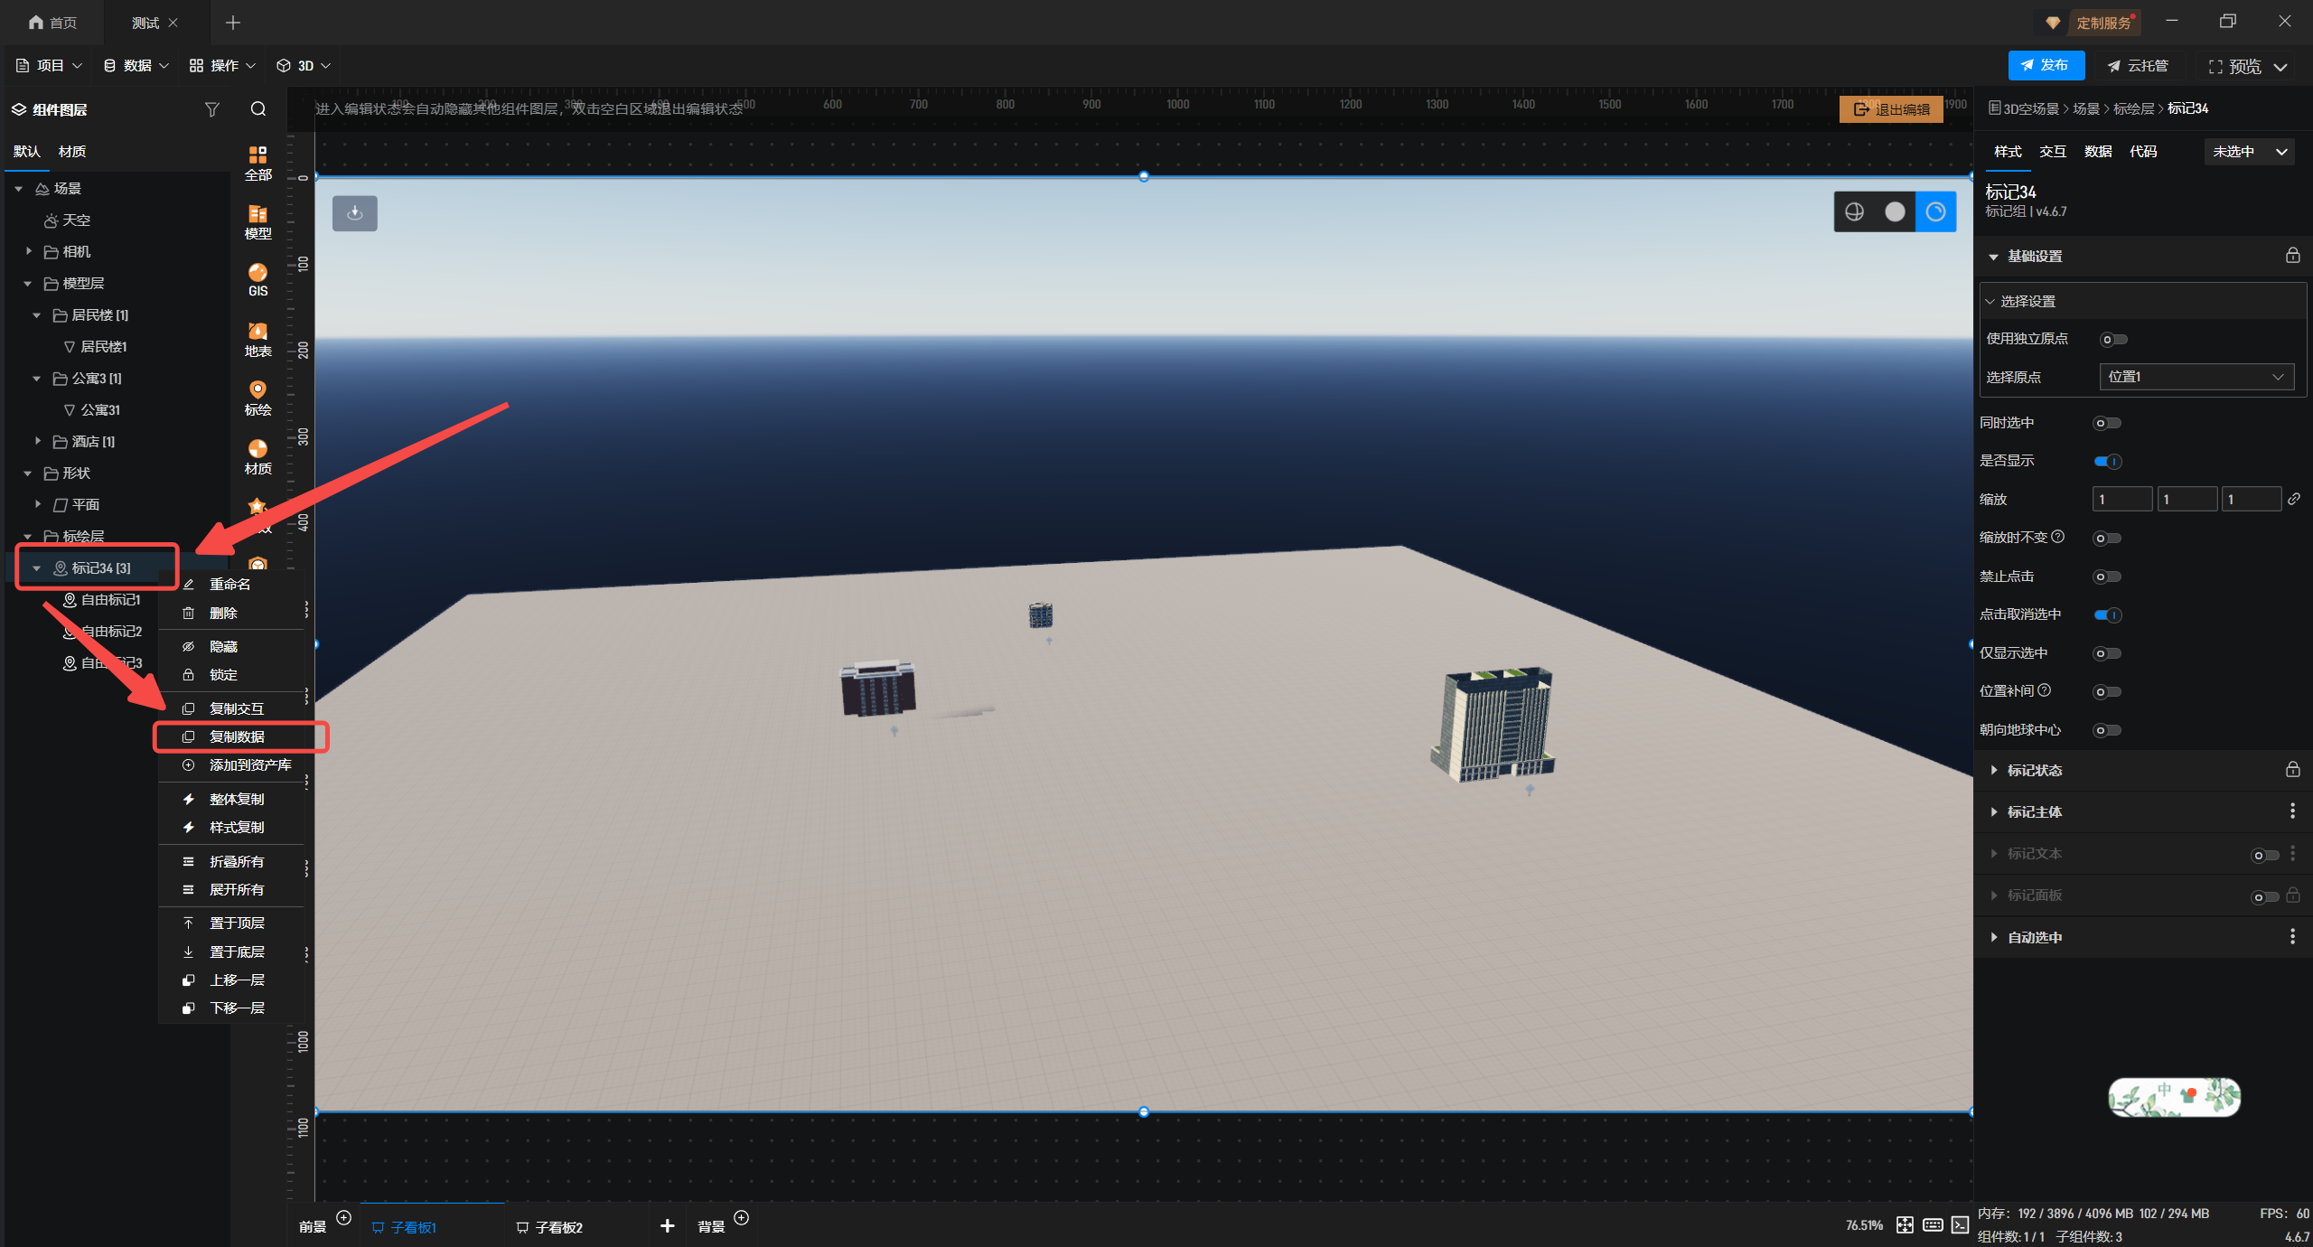Click the first 缩放 value field

tap(2121, 500)
